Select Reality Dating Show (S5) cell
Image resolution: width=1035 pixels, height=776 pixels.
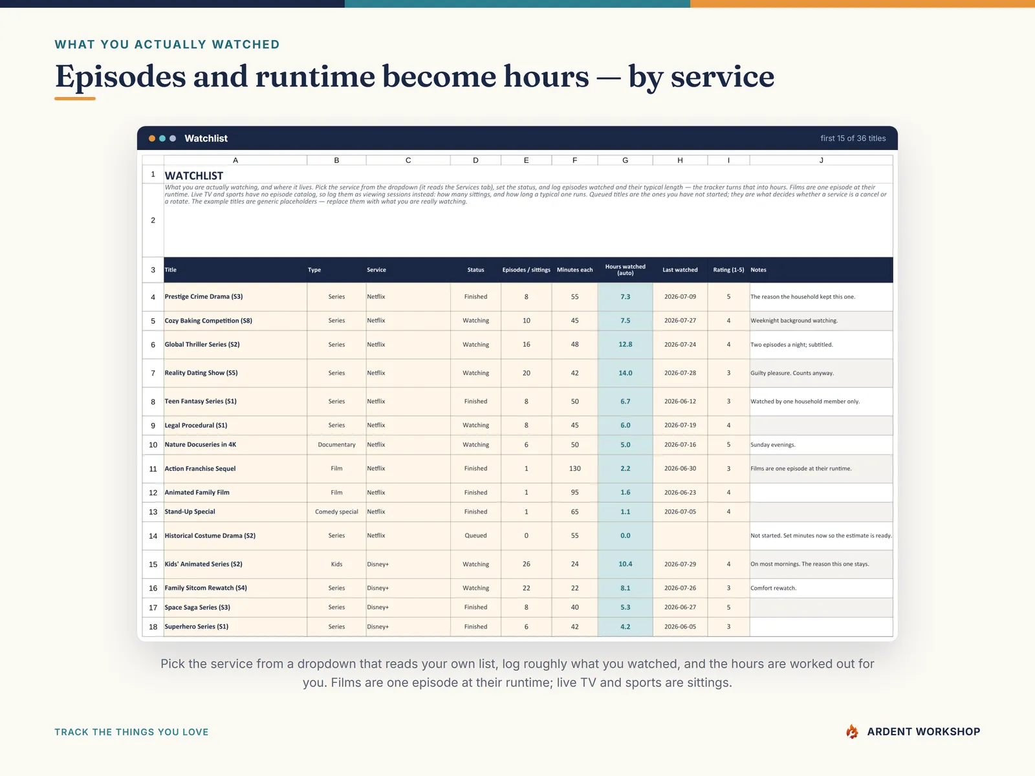pos(235,373)
